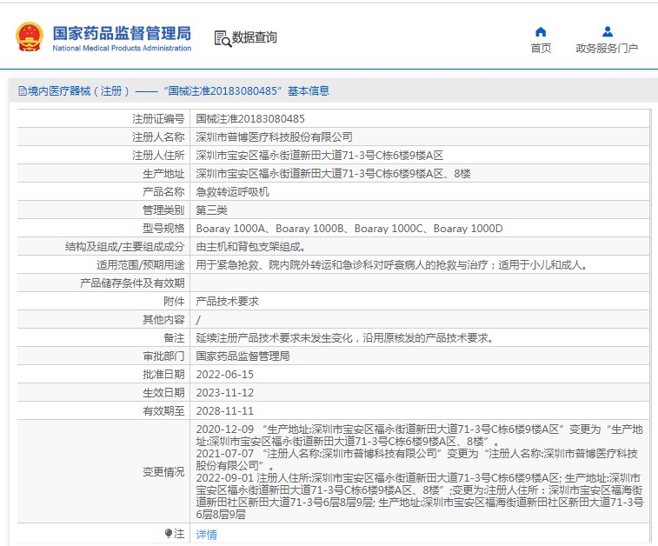The image size is (658, 546).
Task: Click the 备注 remark text
Action: tap(345, 338)
